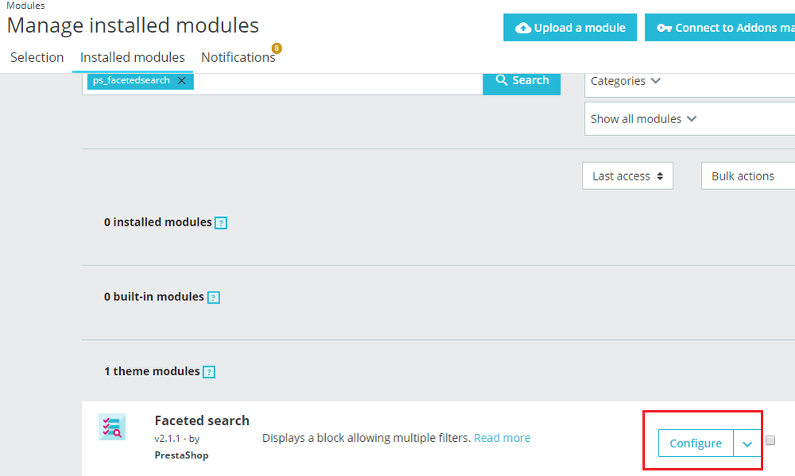Open the Bulk actions dropdown
795x476 pixels.
(748, 176)
